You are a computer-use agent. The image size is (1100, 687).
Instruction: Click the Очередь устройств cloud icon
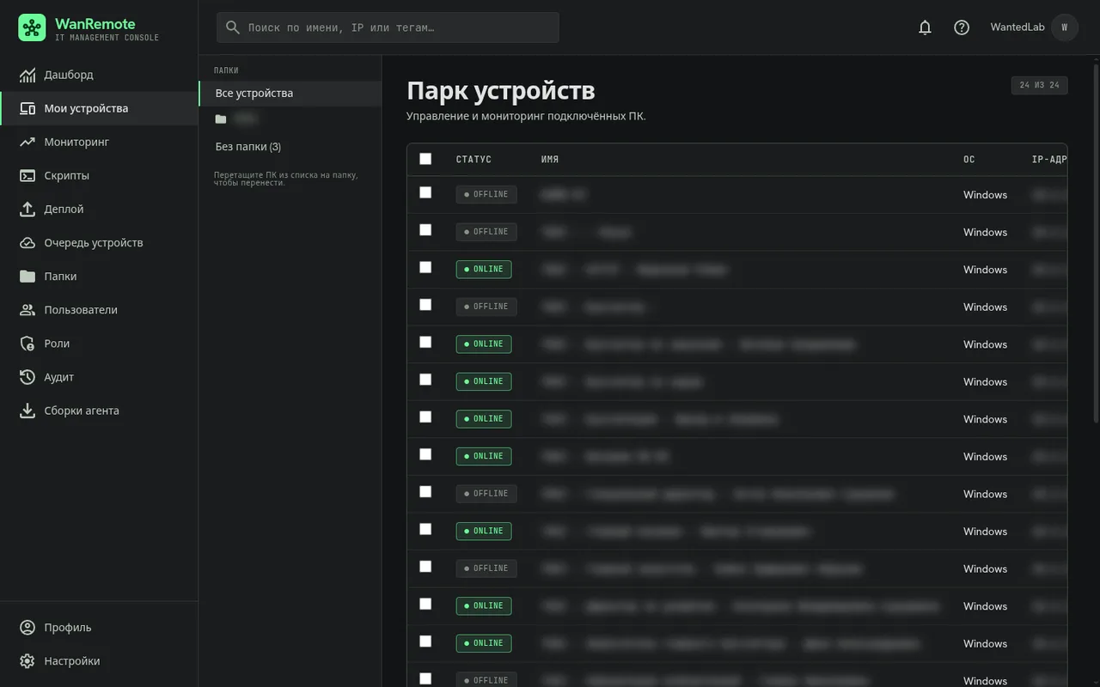27,242
